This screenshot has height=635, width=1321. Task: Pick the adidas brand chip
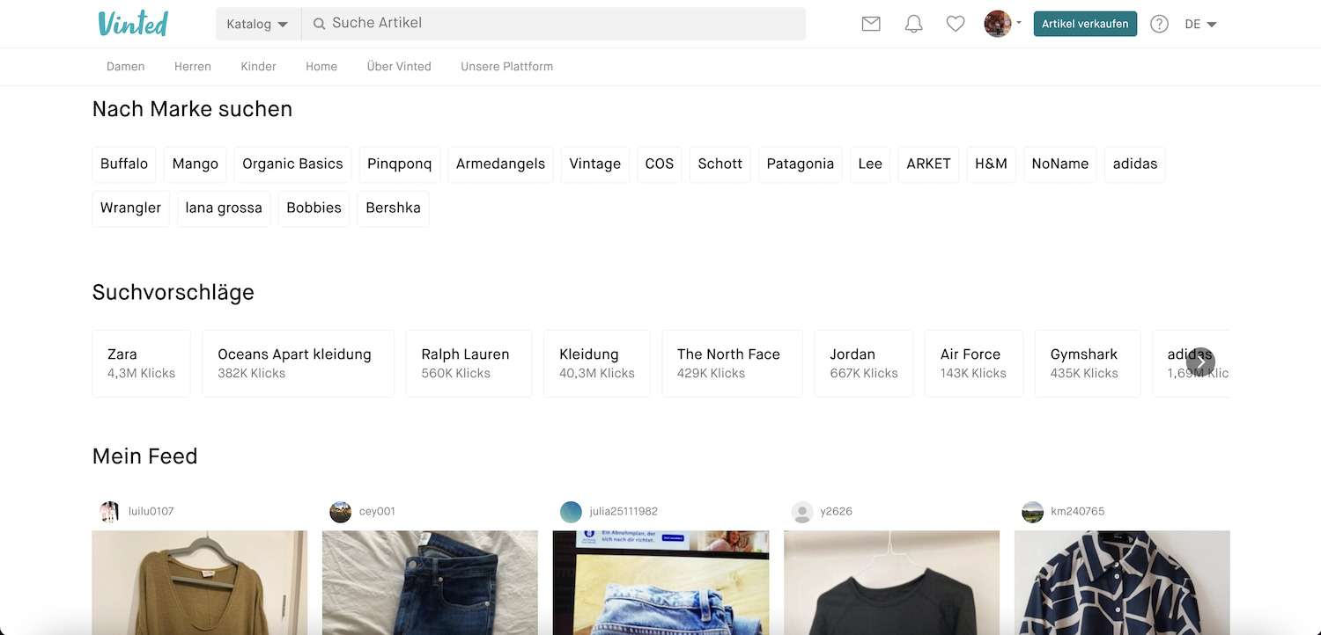click(1135, 164)
